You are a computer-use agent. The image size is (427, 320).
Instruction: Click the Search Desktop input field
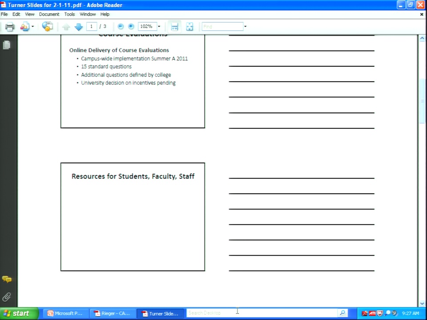262,313
